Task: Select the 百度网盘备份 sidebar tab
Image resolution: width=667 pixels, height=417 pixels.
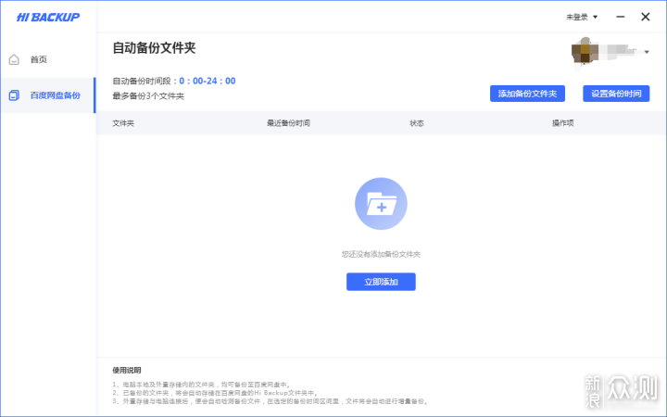Action: tap(48, 95)
